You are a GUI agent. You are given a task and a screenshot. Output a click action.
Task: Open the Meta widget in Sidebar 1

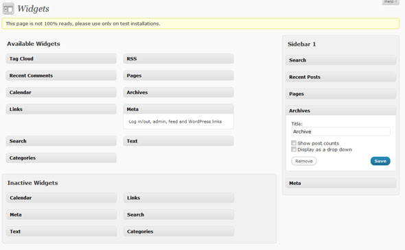click(x=340, y=184)
